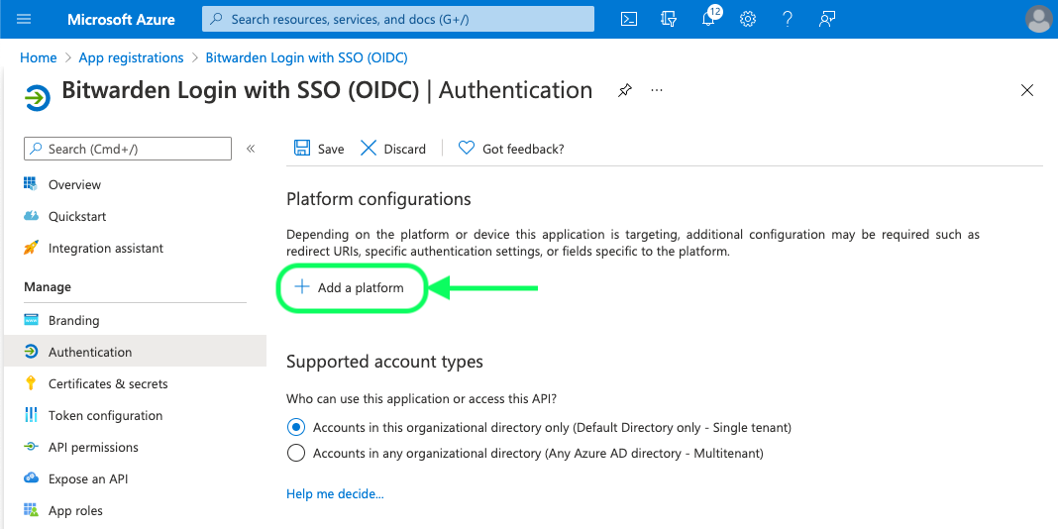Click the Integration assistant rocket icon

click(31, 248)
